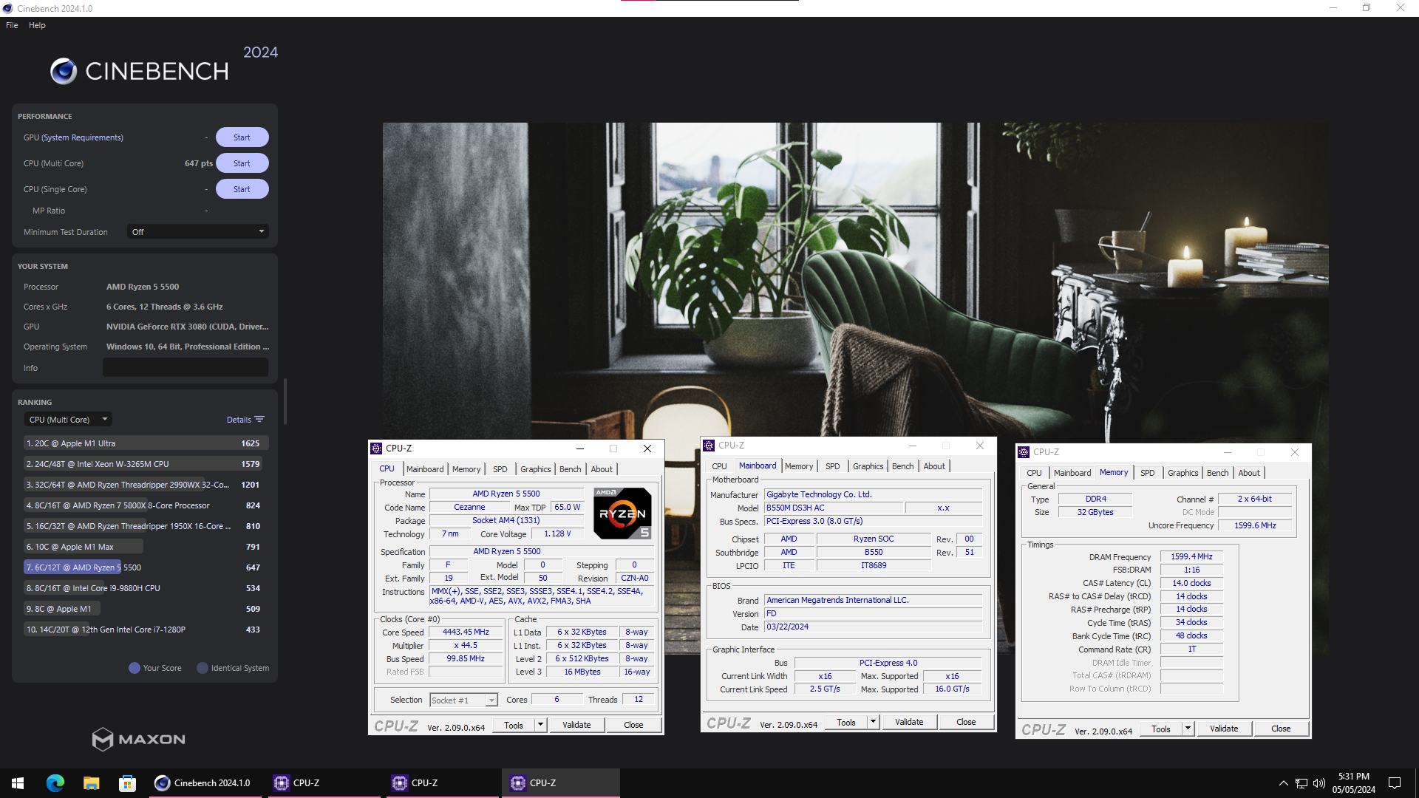Image resolution: width=1419 pixels, height=798 pixels.
Task: Click the rendered room scene image
Action: click(x=855, y=281)
